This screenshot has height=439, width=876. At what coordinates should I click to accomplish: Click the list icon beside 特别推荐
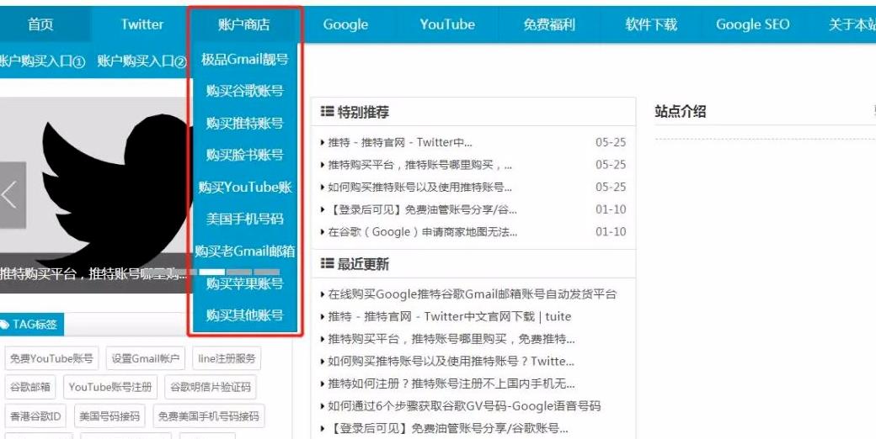tap(327, 112)
